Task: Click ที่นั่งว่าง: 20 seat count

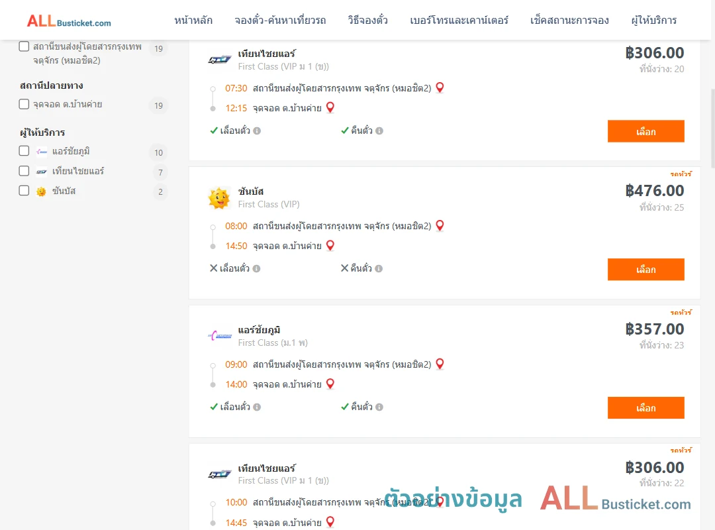Action: 661,69
